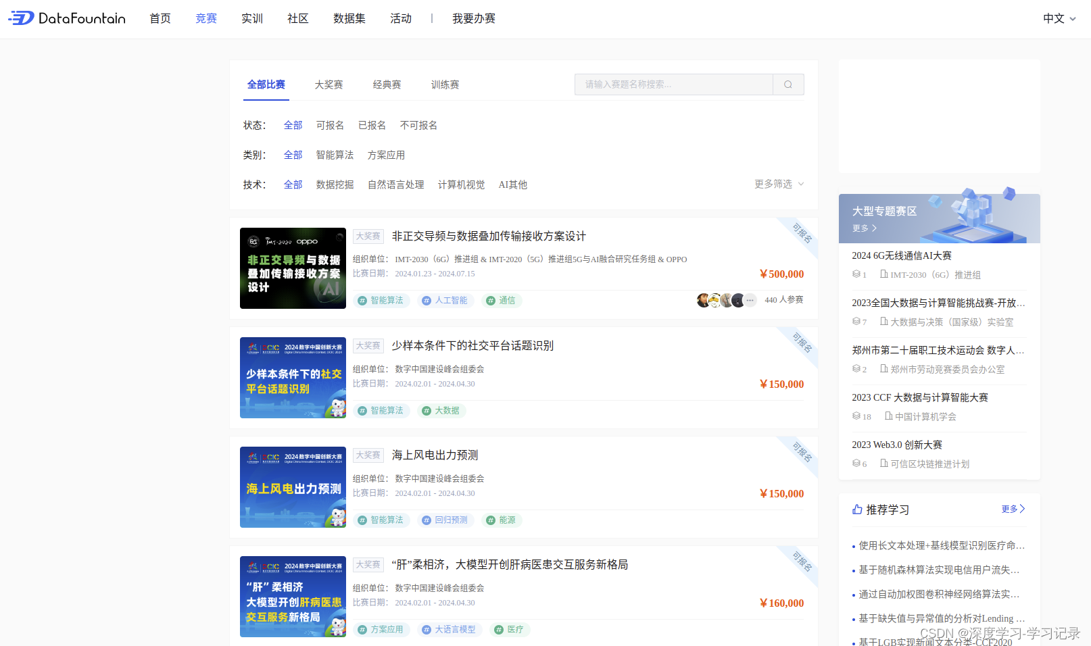Filter category by 方案应用
This screenshot has height=646, width=1091.
pos(387,155)
